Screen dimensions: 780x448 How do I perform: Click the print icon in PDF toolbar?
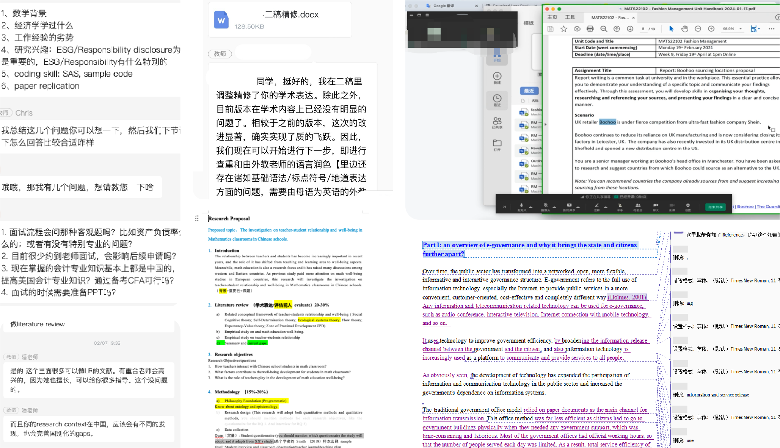[590, 29]
